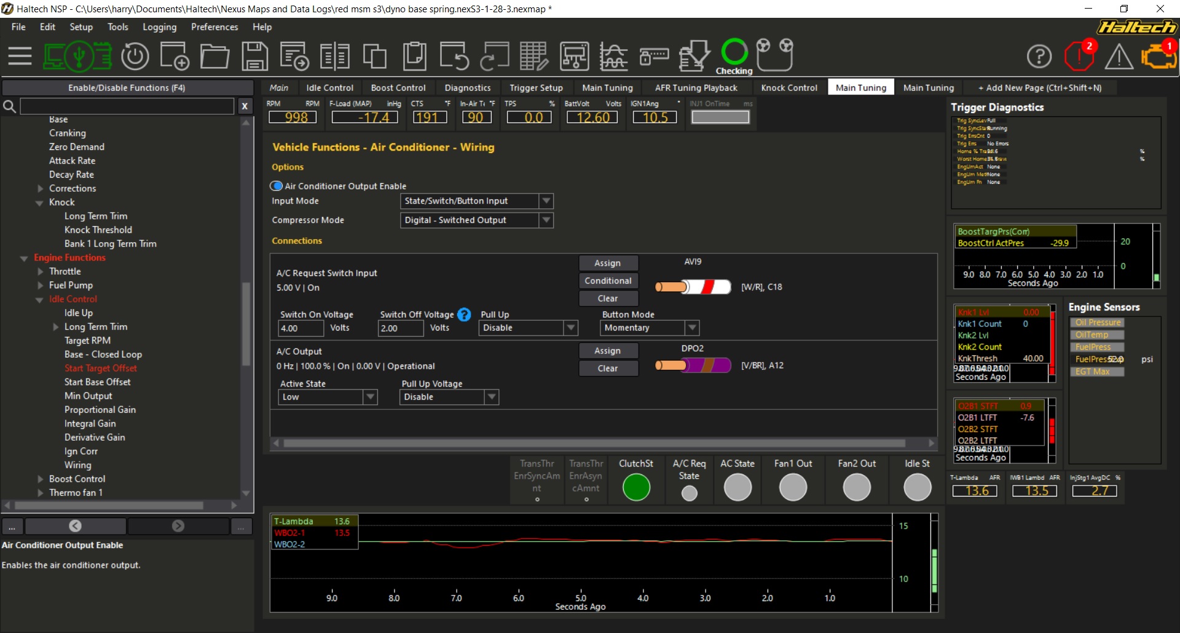Open the hamburger navigation menu
Viewport: 1180px width, 633px height.
(x=20, y=56)
